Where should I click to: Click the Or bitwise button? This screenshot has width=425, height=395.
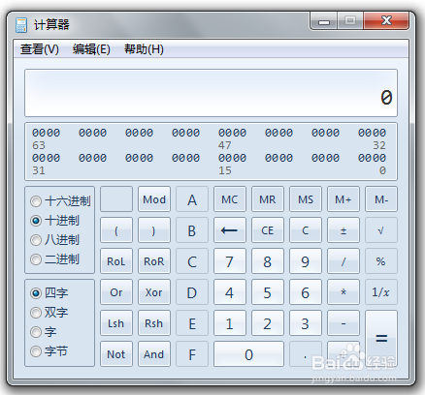116,292
